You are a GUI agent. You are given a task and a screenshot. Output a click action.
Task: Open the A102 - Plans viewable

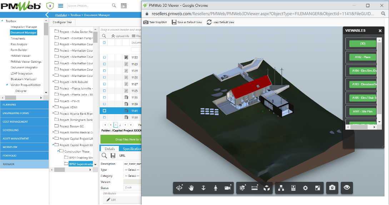point(363,57)
